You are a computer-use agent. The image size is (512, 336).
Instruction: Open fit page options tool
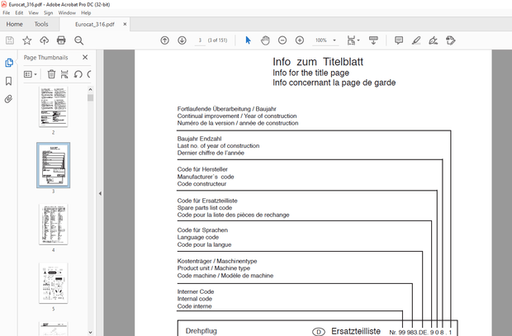[x=353, y=40]
